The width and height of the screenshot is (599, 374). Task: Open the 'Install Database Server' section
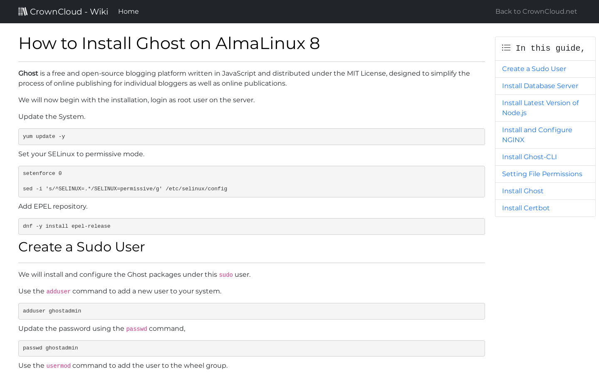(x=540, y=86)
